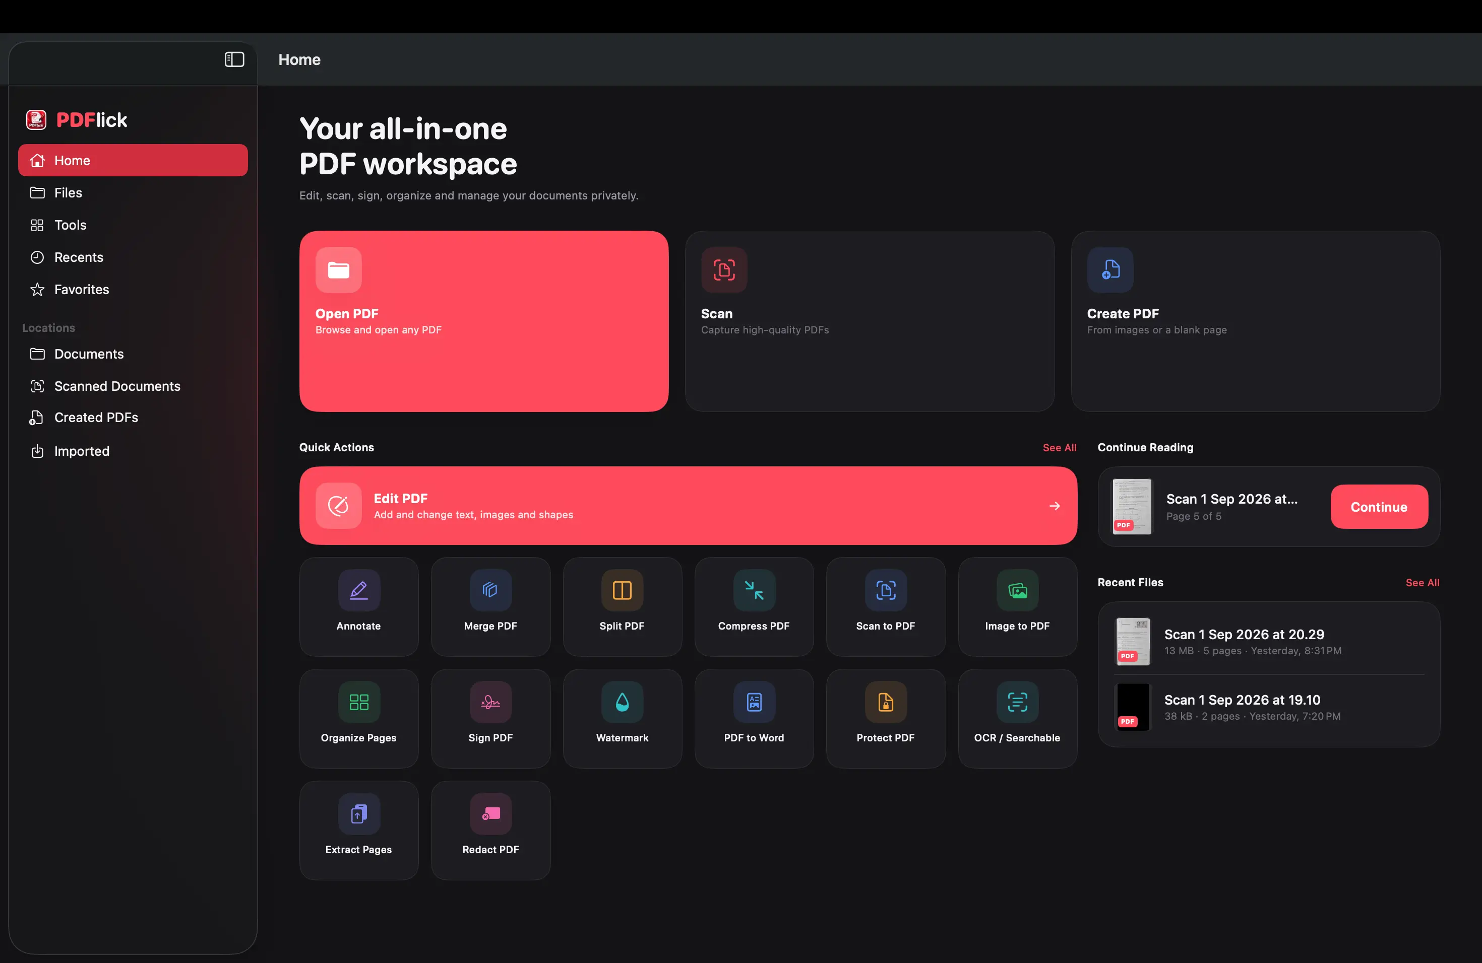The width and height of the screenshot is (1482, 963).
Task: Click the Scan card icon
Action: click(x=724, y=270)
